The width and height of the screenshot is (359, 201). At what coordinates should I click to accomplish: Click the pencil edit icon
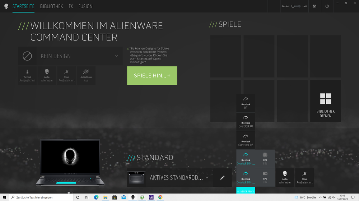click(x=223, y=177)
